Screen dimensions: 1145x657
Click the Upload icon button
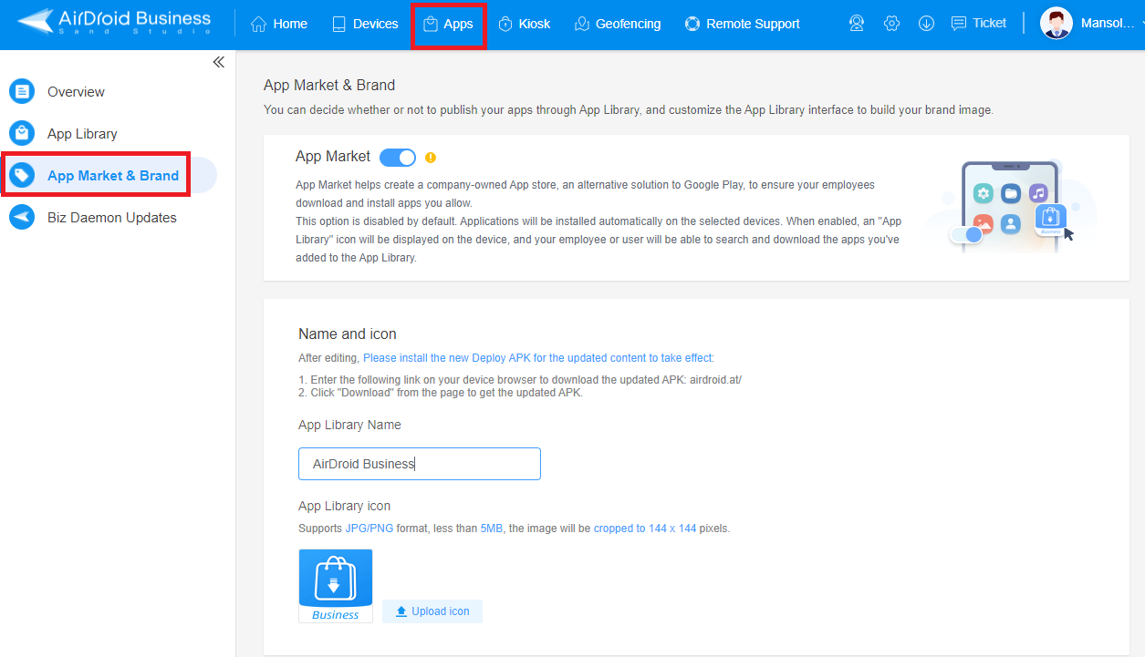point(432,611)
